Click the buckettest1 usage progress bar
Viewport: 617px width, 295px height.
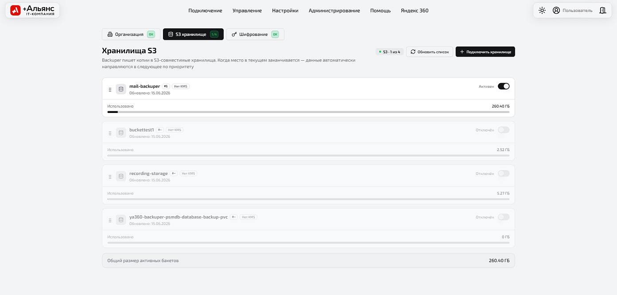[308, 155]
